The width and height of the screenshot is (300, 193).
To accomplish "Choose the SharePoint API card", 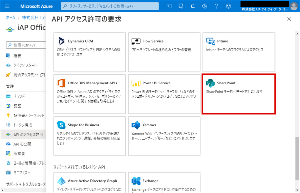I will (239, 94).
